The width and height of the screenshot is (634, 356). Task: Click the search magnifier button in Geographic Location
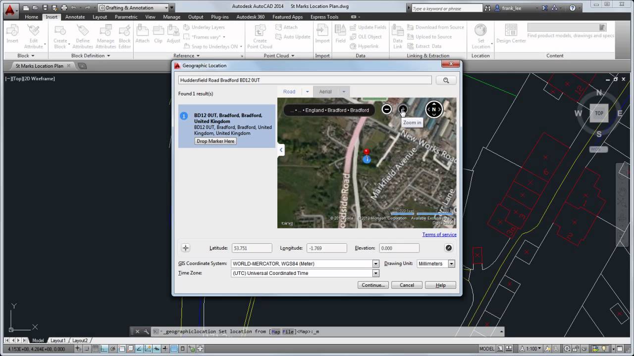coord(446,80)
